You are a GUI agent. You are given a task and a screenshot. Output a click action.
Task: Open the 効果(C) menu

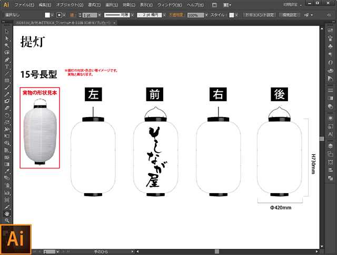[129, 5]
